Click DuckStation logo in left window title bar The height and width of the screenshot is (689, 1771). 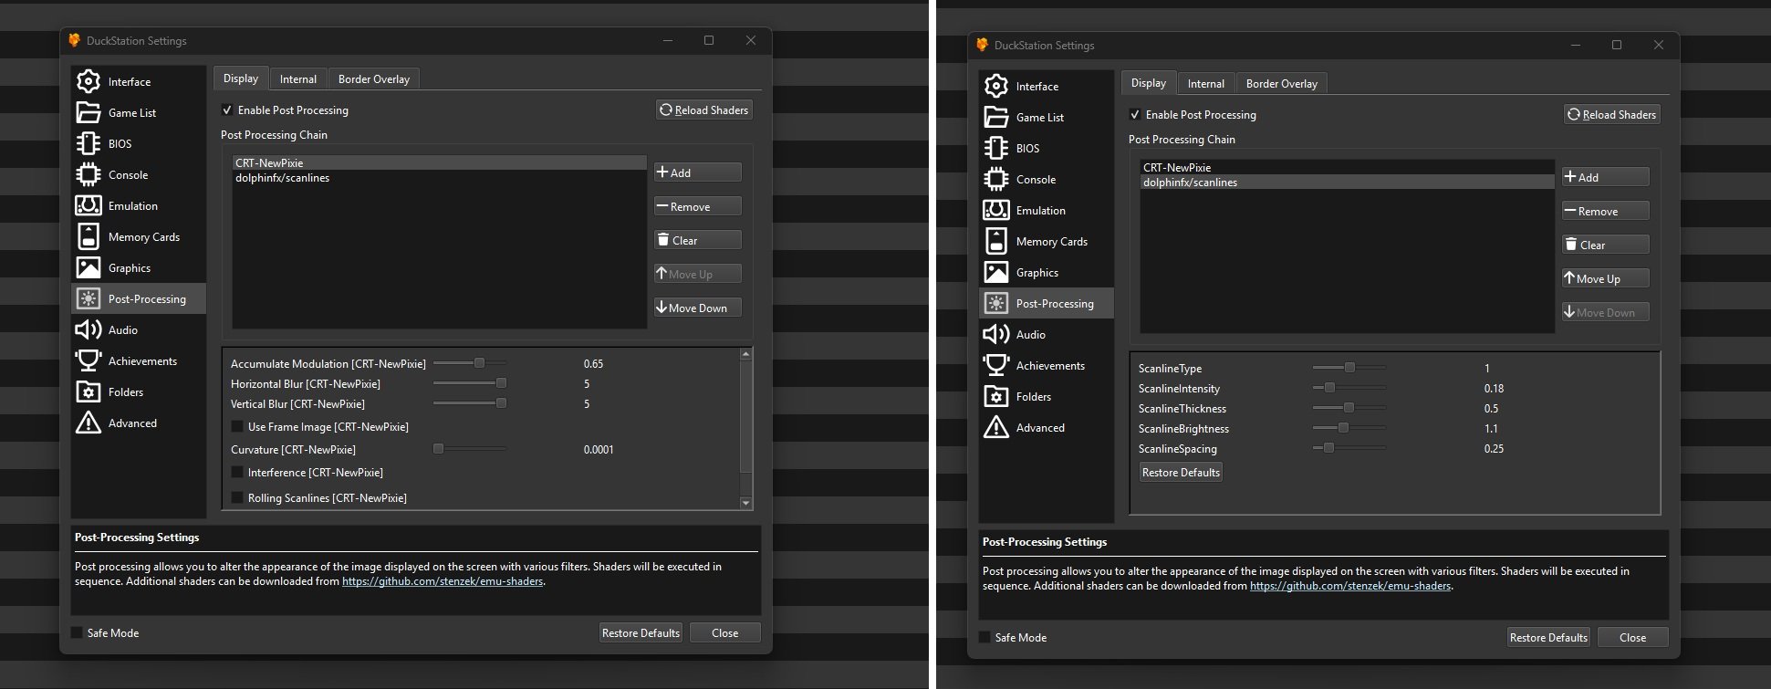click(74, 40)
